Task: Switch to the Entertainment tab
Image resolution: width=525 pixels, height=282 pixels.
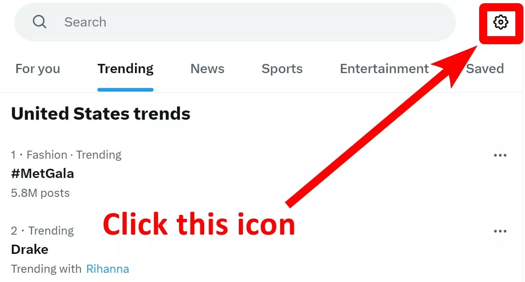Action: (x=384, y=69)
